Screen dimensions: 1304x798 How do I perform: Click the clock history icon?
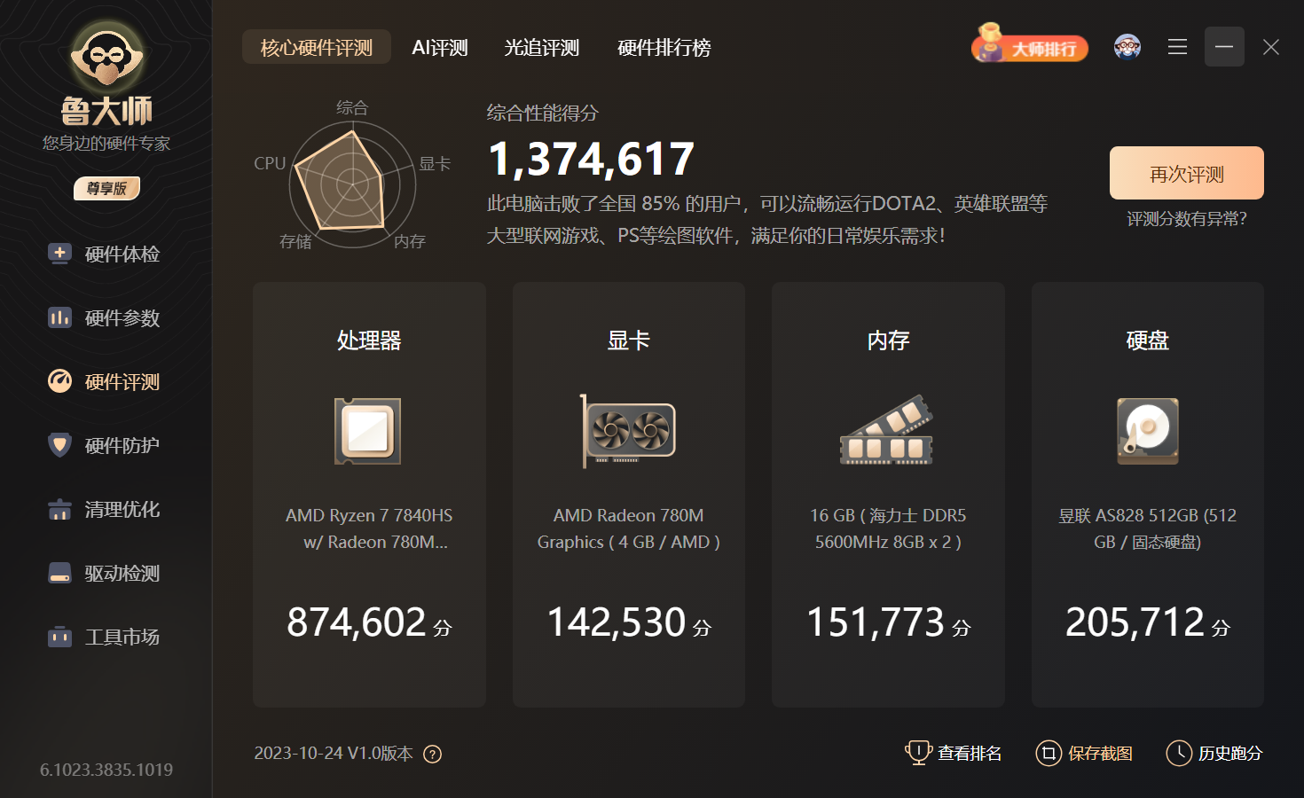pyautogui.click(x=1179, y=754)
